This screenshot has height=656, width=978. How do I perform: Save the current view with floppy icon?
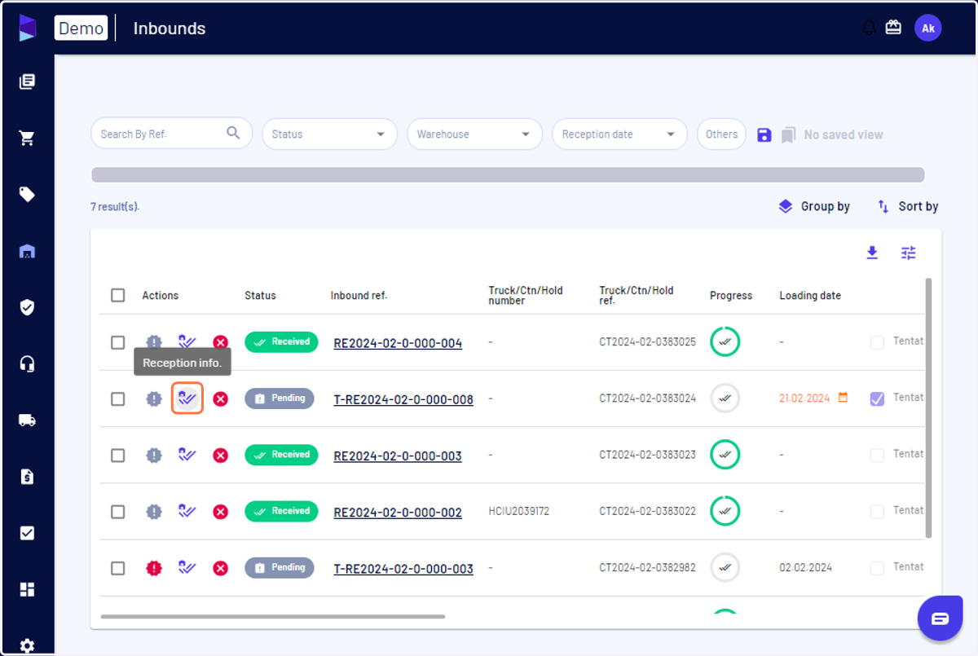click(x=764, y=134)
